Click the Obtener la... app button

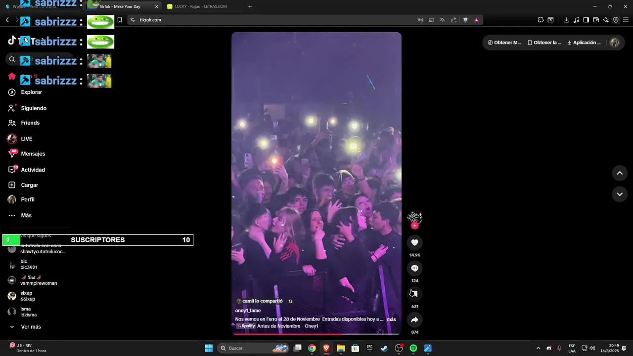click(x=544, y=43)
